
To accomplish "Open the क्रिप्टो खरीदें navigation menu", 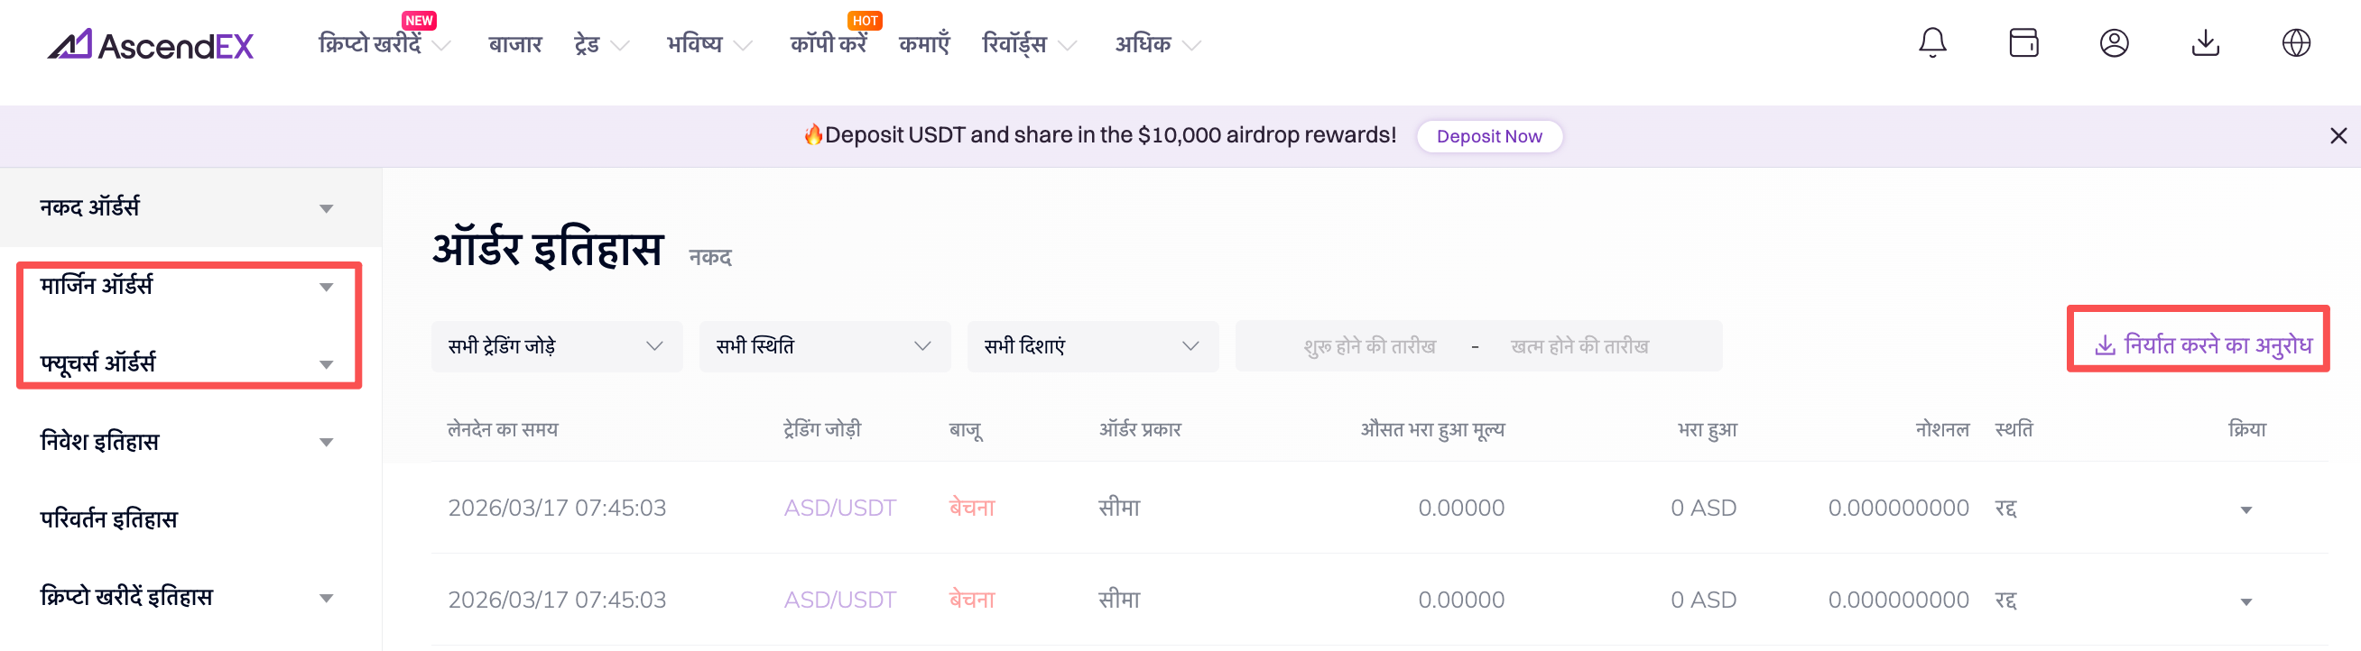I will [x=383, y=44].
